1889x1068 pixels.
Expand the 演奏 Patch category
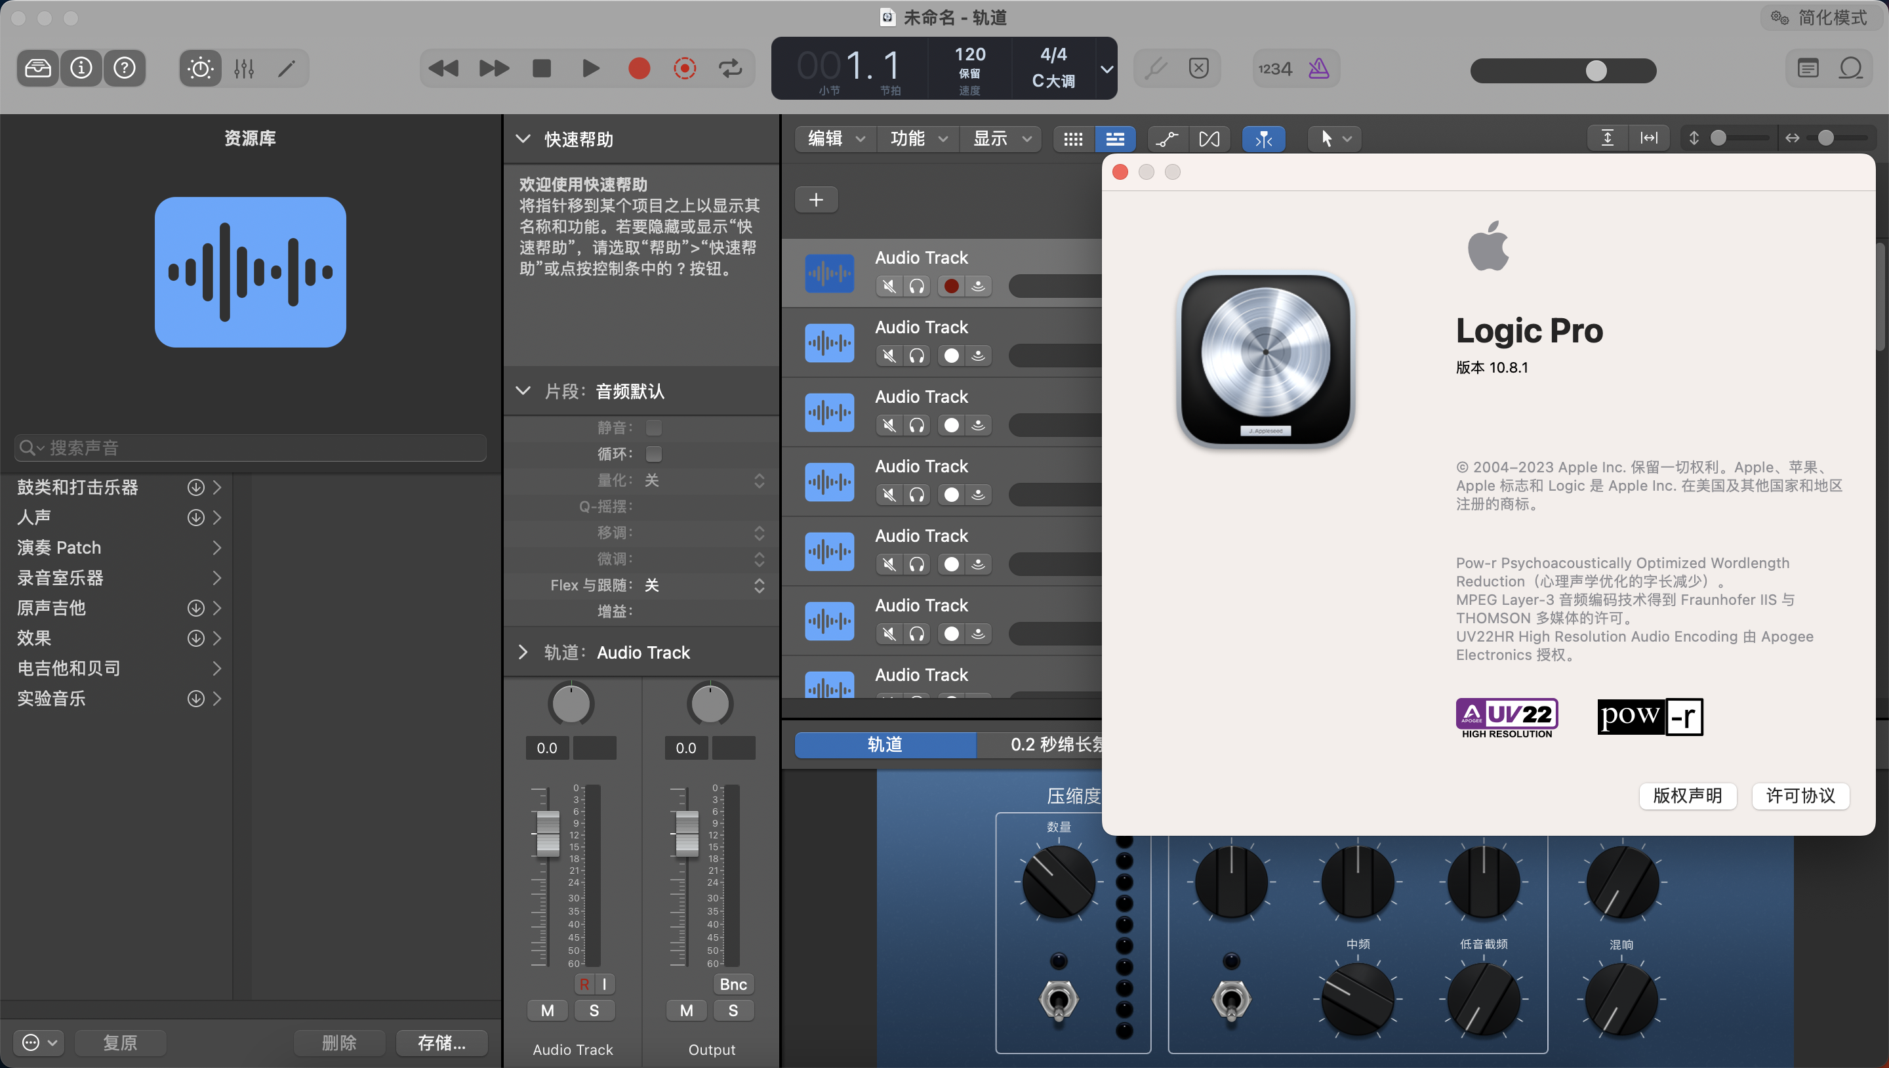pyautogui.click(x=216, y=547)
